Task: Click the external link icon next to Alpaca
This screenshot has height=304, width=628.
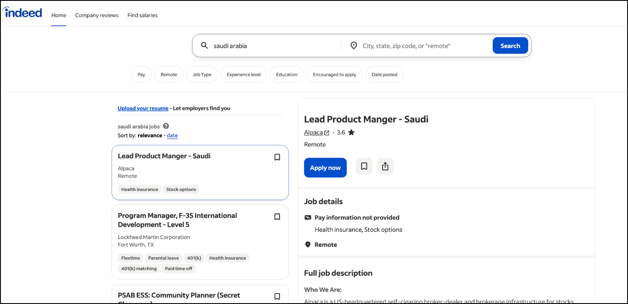Action: click(327, 133)
